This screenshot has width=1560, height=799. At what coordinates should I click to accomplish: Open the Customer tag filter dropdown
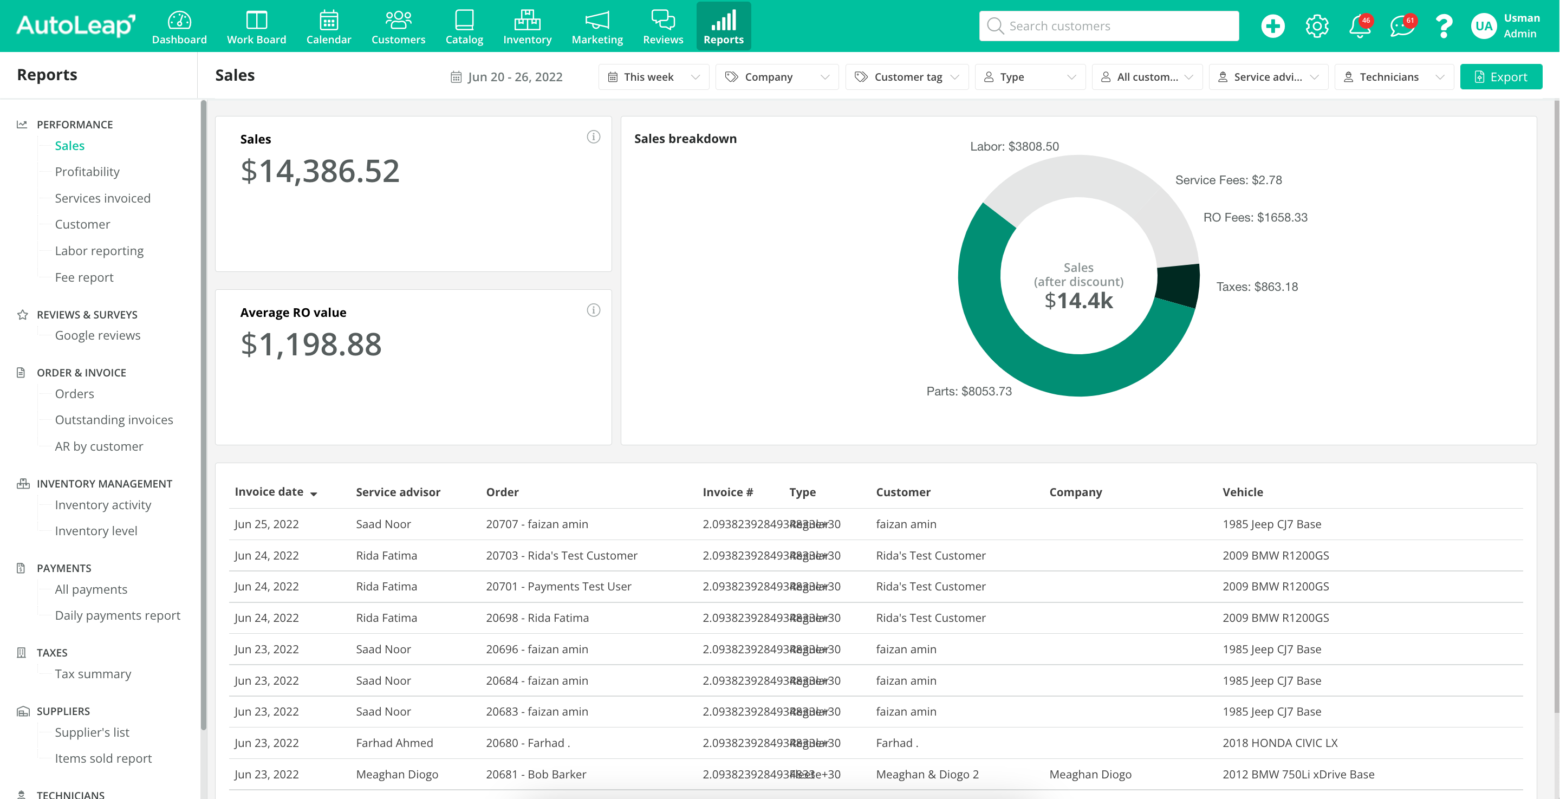coord(907,77)
